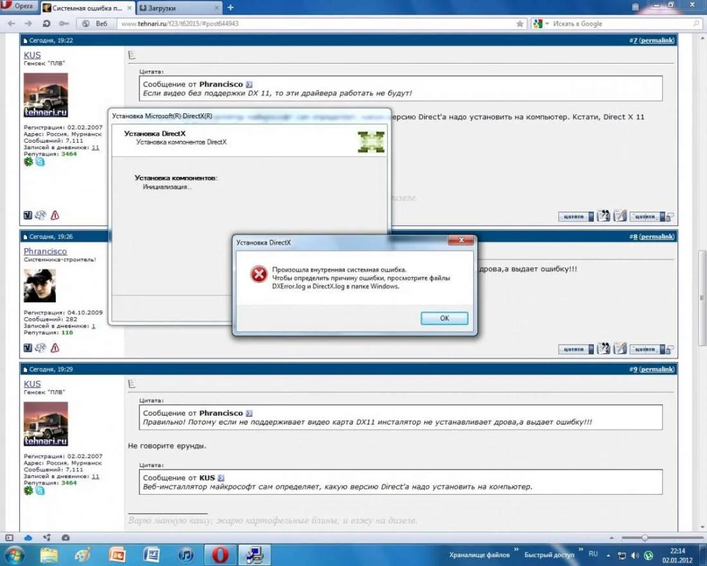The width and height of the screenshot is (707, 566).
Task: Toggle multi-quote icon in post #8
Action: point(604,349)
